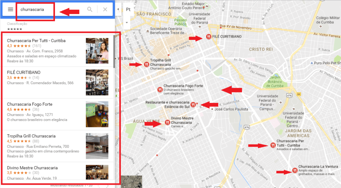
Task: Click SÃO FRANCISCO neighborhood label
Action: (154, 14)
